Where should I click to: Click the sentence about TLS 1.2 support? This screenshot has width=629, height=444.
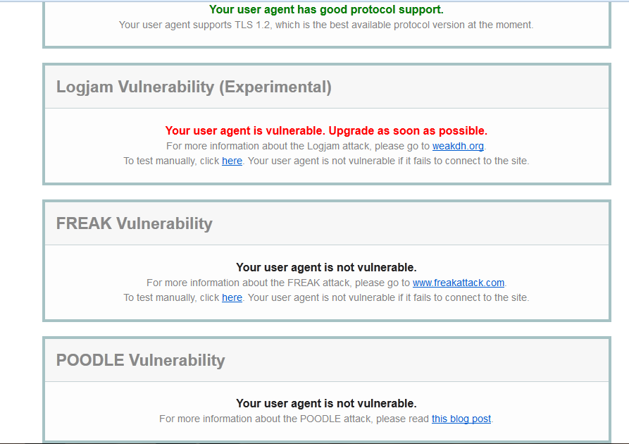[x=326, y=25]
